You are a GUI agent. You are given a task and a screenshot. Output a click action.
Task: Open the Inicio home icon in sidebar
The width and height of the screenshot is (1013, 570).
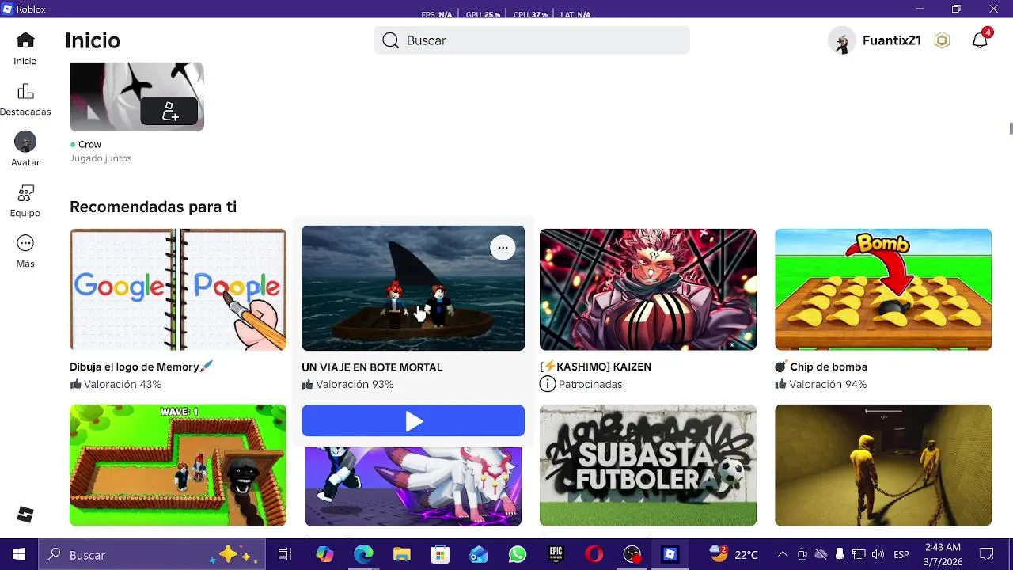25,40
